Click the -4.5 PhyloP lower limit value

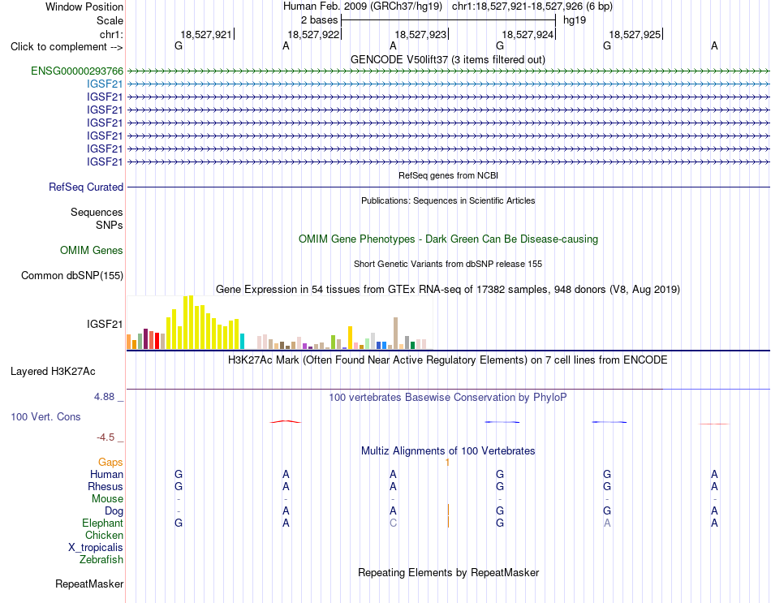pos(106,437)
